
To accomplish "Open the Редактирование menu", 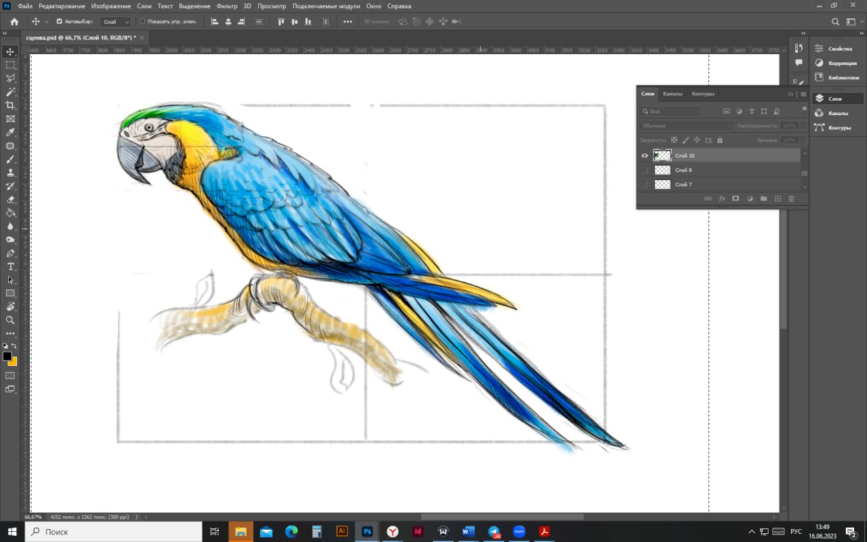I will pyautogui.click(x=62, y=6).
